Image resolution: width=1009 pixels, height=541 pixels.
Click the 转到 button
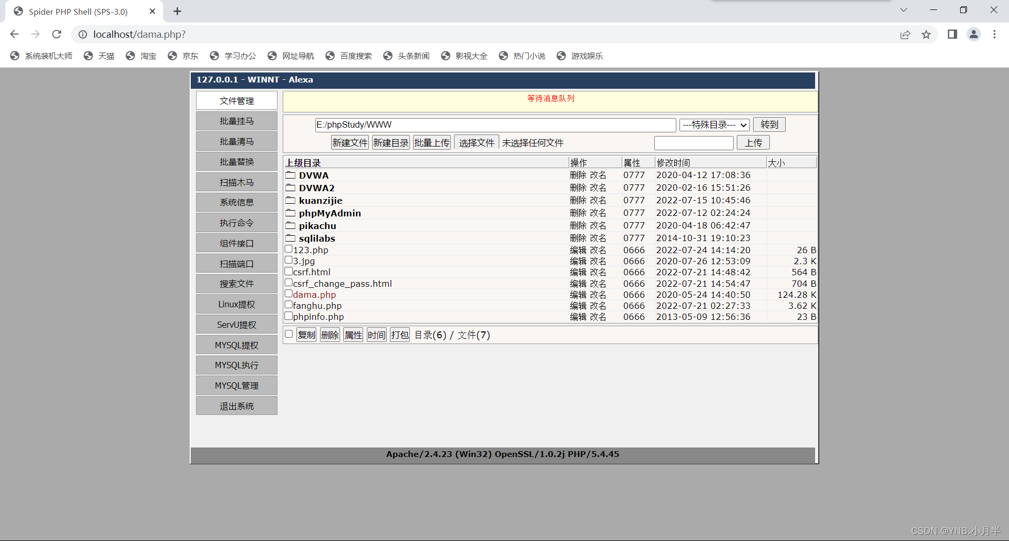[x=769, y=124]
